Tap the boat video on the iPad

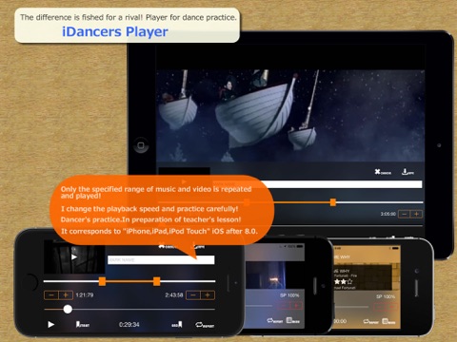pos(290,116)
